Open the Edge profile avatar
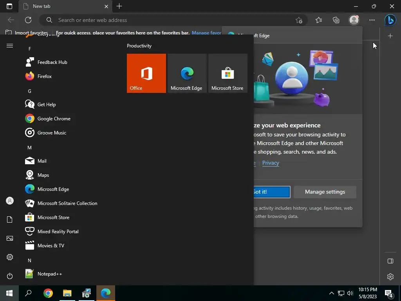 [354, 20]
